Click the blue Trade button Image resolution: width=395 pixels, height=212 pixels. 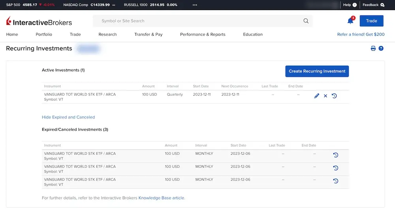[372, 21]
